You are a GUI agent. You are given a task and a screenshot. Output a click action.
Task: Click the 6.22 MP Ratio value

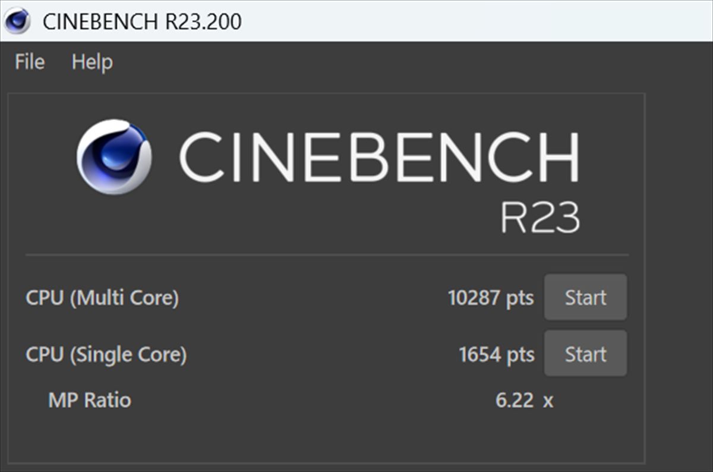click(x=515, y=400)
